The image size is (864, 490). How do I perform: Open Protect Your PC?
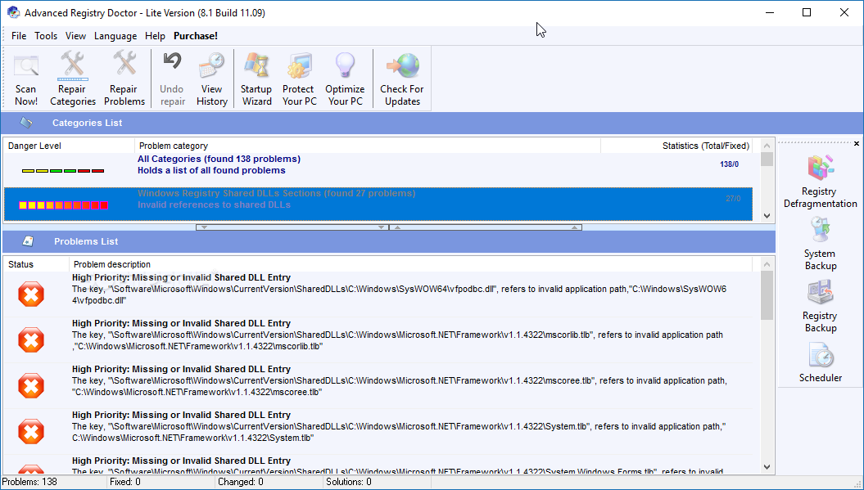tap(299, 79)
